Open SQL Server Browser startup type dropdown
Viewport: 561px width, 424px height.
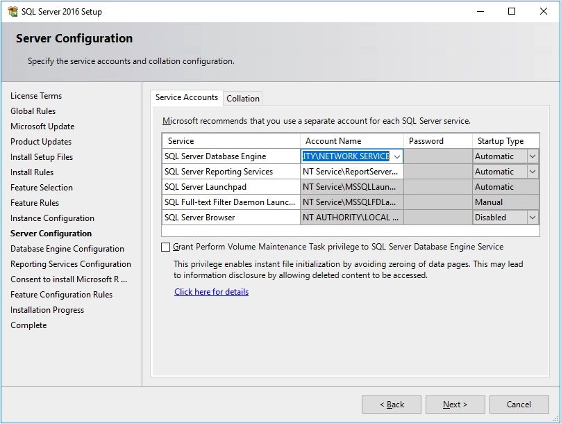pos(533,218)
